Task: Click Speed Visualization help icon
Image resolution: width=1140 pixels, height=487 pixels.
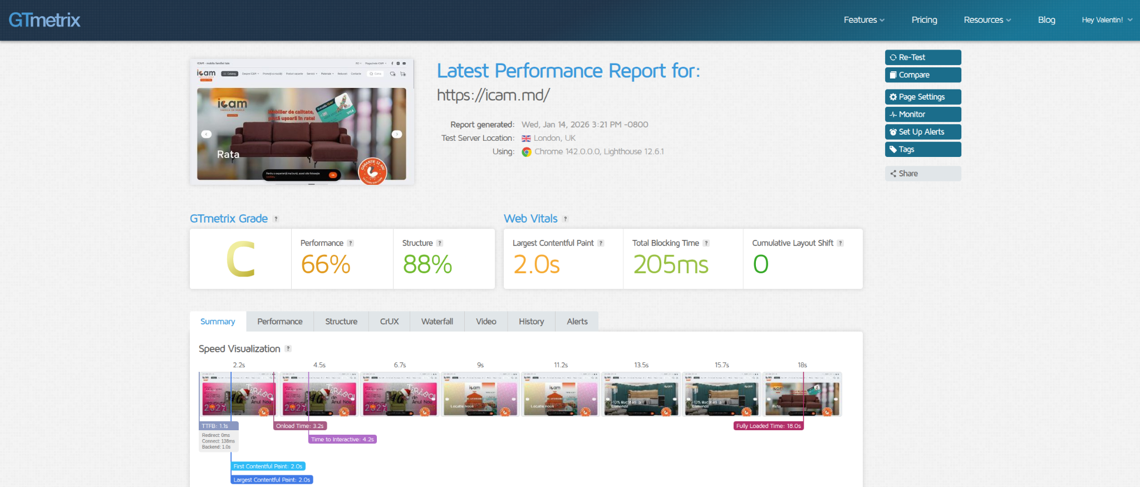Action: tap(288, 349)
